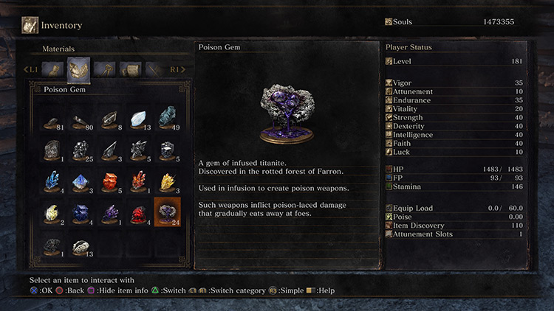Select the titanite shard stack of 81
Image resolution: width=554 pixels, height=311 pixels.
tap(52, 119)
